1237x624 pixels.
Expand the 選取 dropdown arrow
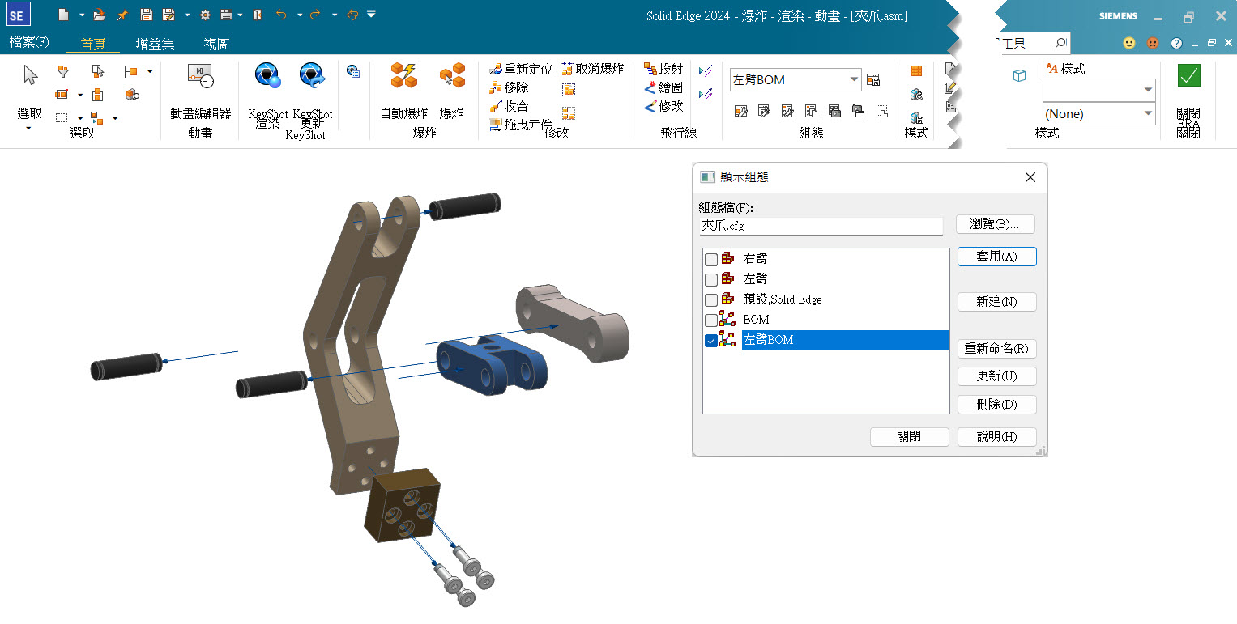point(28,128)
